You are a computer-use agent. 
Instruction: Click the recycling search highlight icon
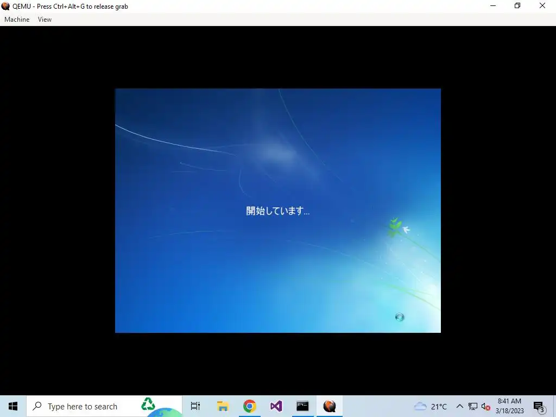click(148, 404)
